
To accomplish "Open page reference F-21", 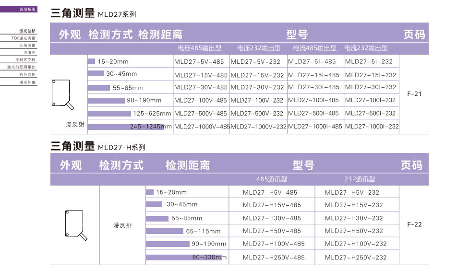I will [413, 94].
